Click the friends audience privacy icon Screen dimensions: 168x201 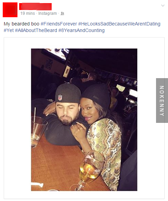tap(62, 13)
